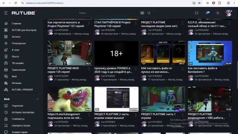Click the Фильмы film reel icon
The width and height of the screenshot is (238, 134).
[6, 83]
